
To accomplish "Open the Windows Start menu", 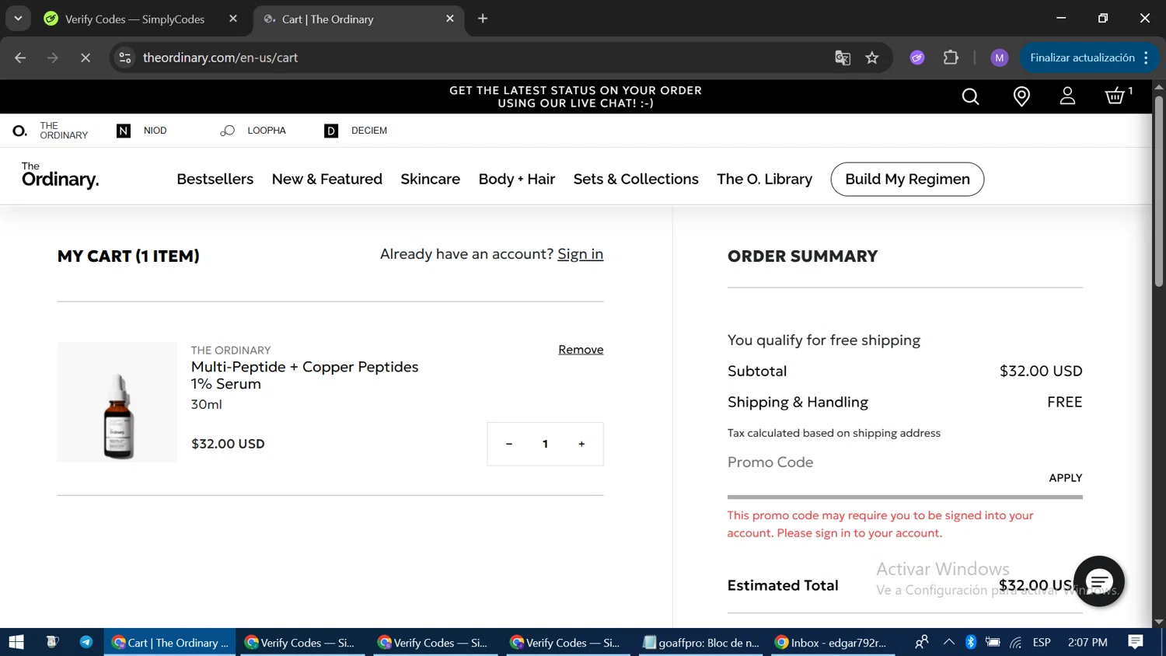I will 16,642.
